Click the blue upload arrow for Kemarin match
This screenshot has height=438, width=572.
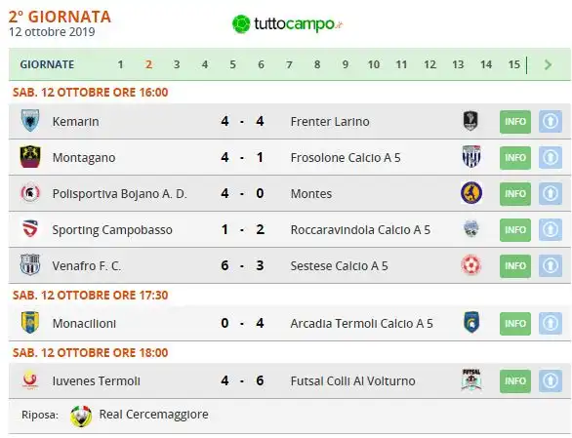551,121
